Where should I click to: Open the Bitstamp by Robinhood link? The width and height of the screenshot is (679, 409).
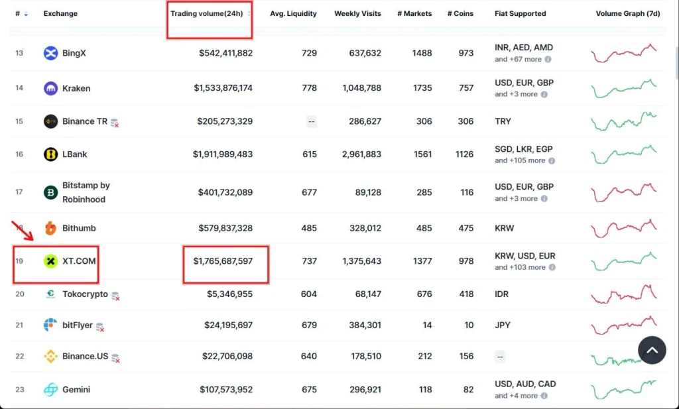[86, 192]
